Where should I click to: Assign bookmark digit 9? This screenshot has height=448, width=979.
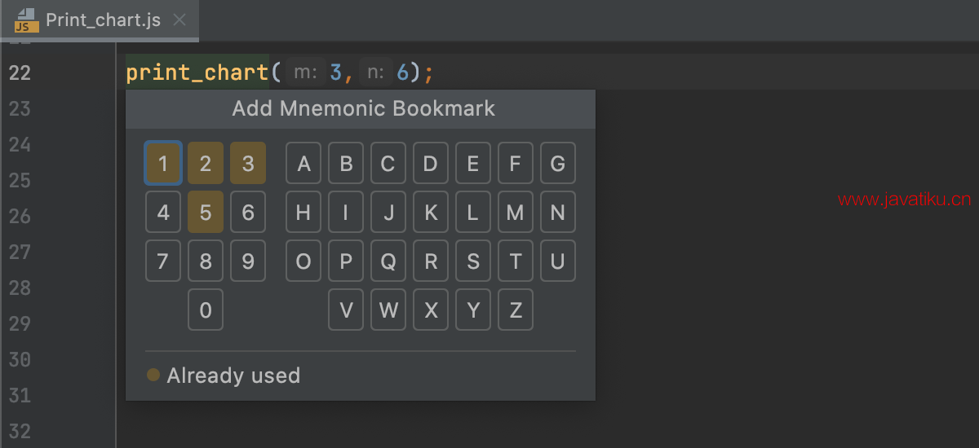[x=248, y=261]
